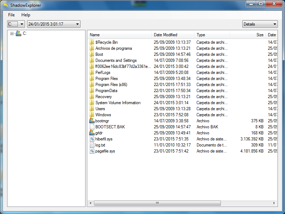Click the "168 KB" size cell
The image size is (285, 214).
(257, 133)
